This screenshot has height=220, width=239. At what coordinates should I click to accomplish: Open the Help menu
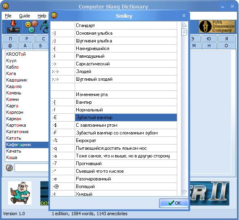click(x=42, y=16)
